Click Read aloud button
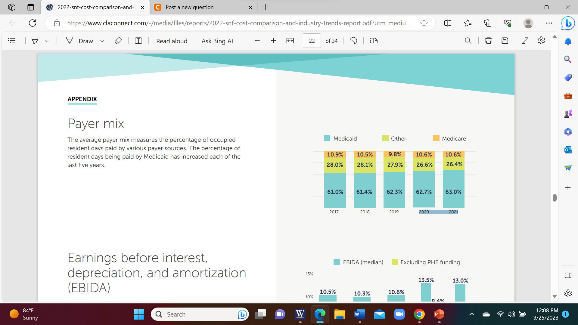Image resolution: width=578 pixels, height=325 pixels. pyautogui.click(x=172, y=41)
